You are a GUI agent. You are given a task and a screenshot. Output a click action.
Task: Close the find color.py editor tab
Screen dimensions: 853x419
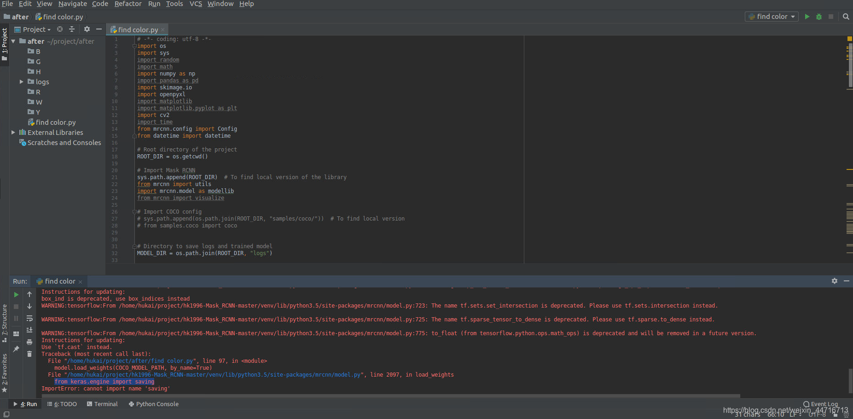(163, 30)
